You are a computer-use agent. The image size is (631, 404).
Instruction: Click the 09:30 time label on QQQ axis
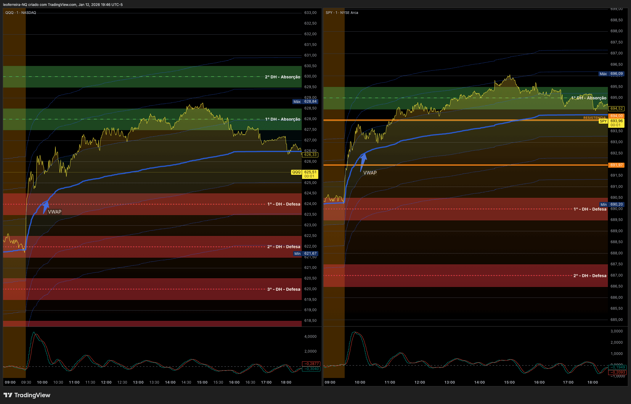26,382
